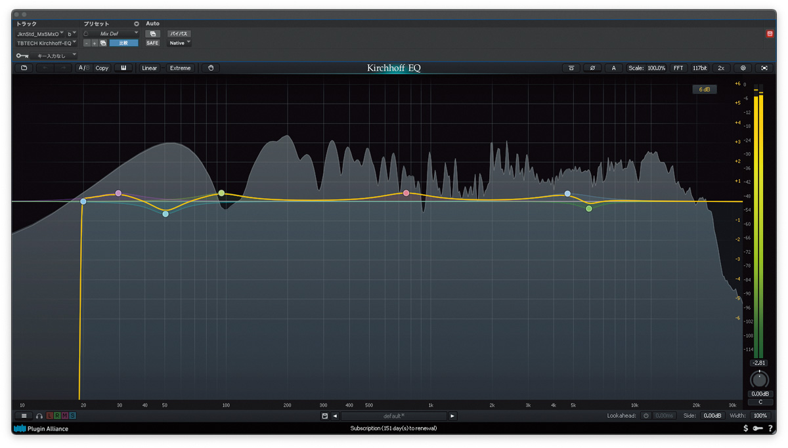Click the key input icon beside キー入力なし
The width and height of the screenshot is (788, 448).
[22, 56]
